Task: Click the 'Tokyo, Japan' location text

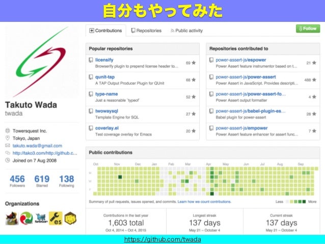Action: [26, 138]
